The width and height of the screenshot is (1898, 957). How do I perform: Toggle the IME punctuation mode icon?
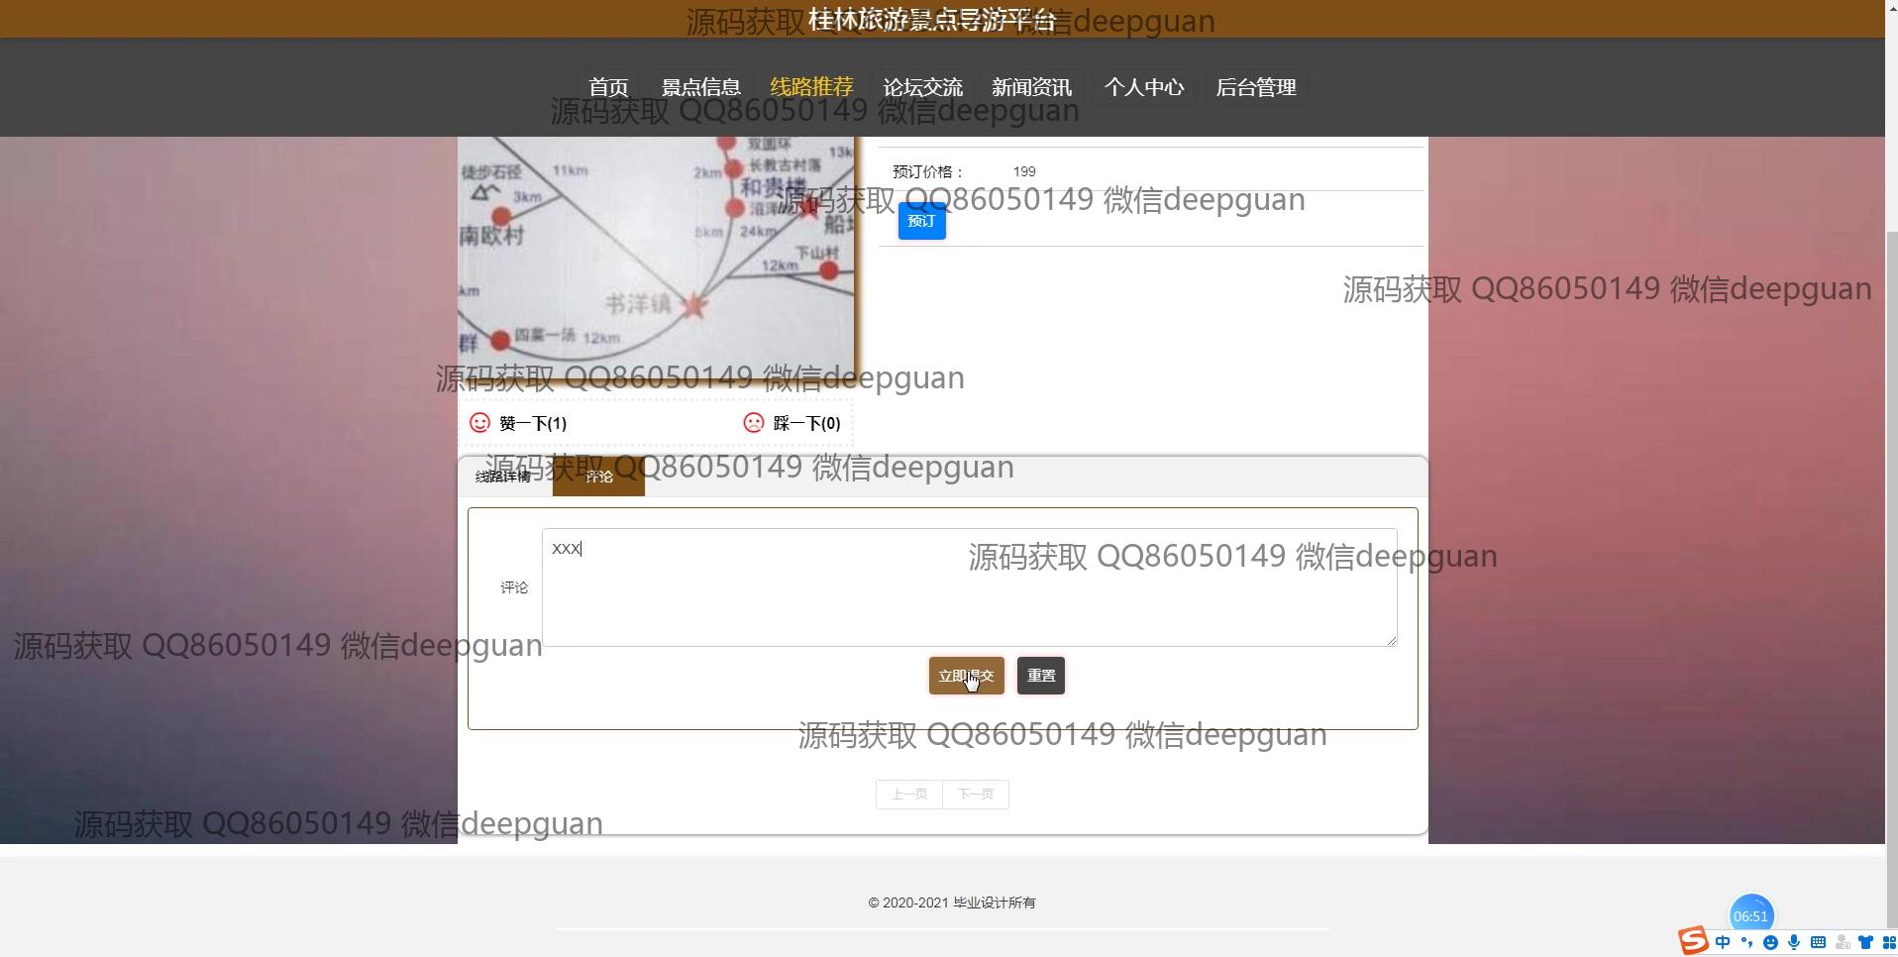[x=1746, y=942]
